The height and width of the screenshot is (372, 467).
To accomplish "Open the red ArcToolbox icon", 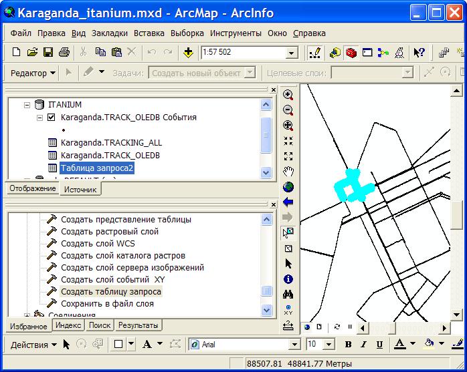I will coord(351,53).
